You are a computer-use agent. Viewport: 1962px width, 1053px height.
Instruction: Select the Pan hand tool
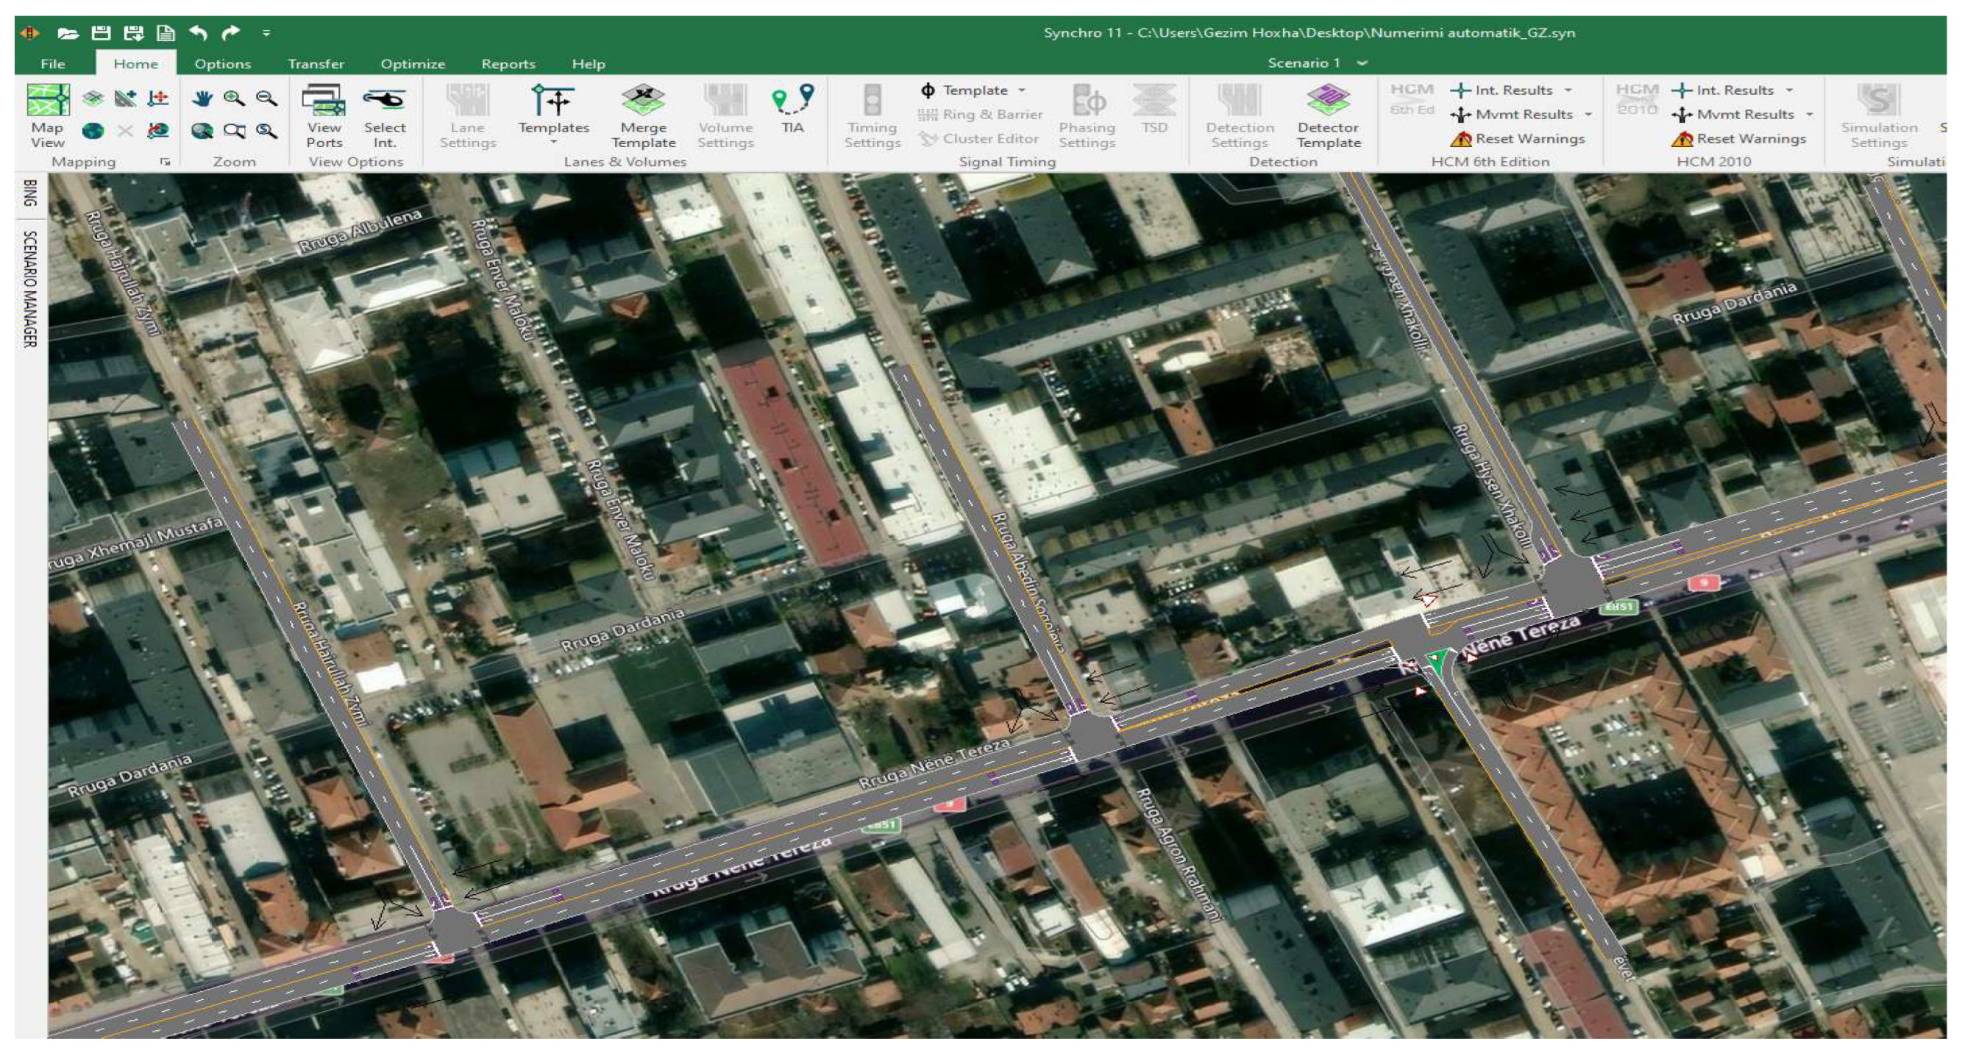click(202, 99)
